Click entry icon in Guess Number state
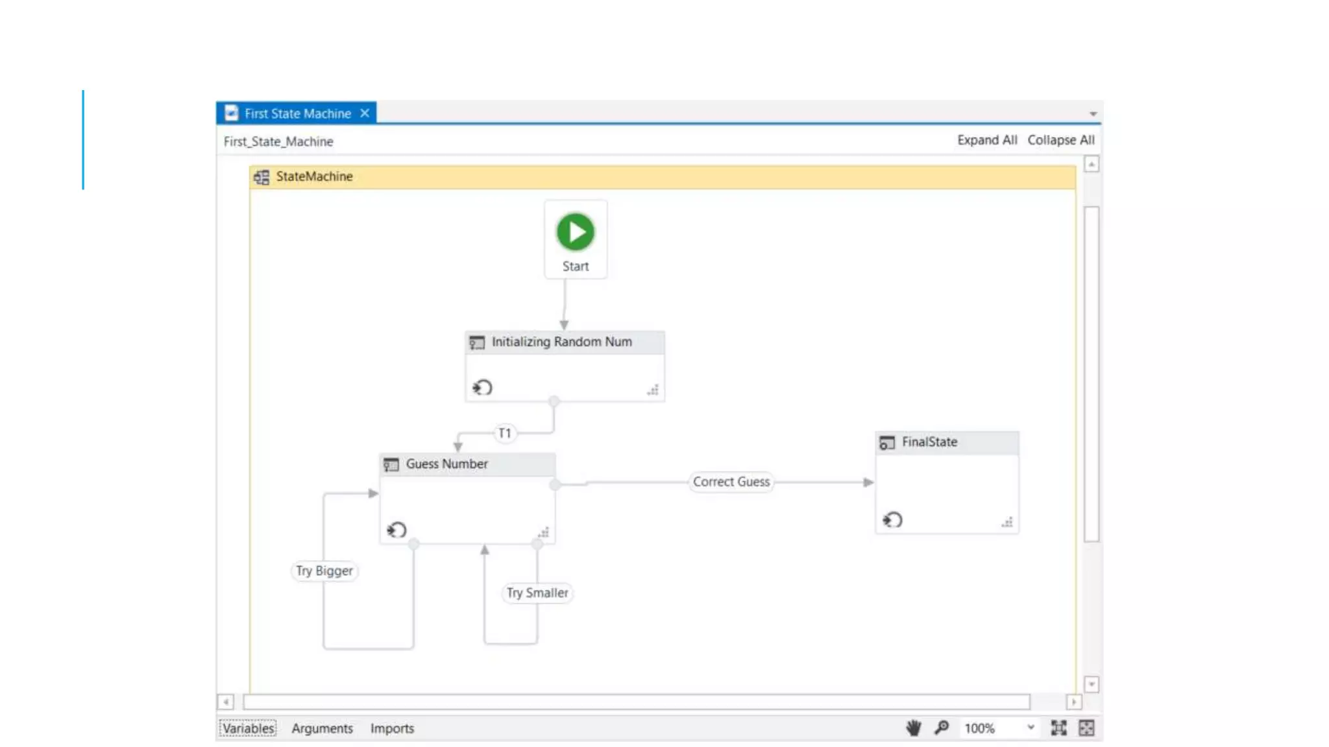 tap(396, 530)
